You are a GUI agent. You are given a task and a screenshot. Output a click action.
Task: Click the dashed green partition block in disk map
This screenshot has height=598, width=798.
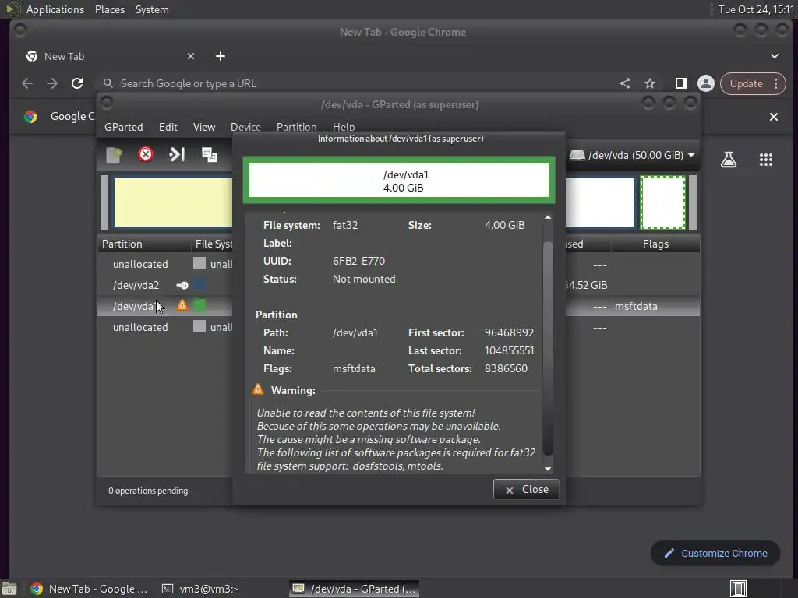click(662, 202)
